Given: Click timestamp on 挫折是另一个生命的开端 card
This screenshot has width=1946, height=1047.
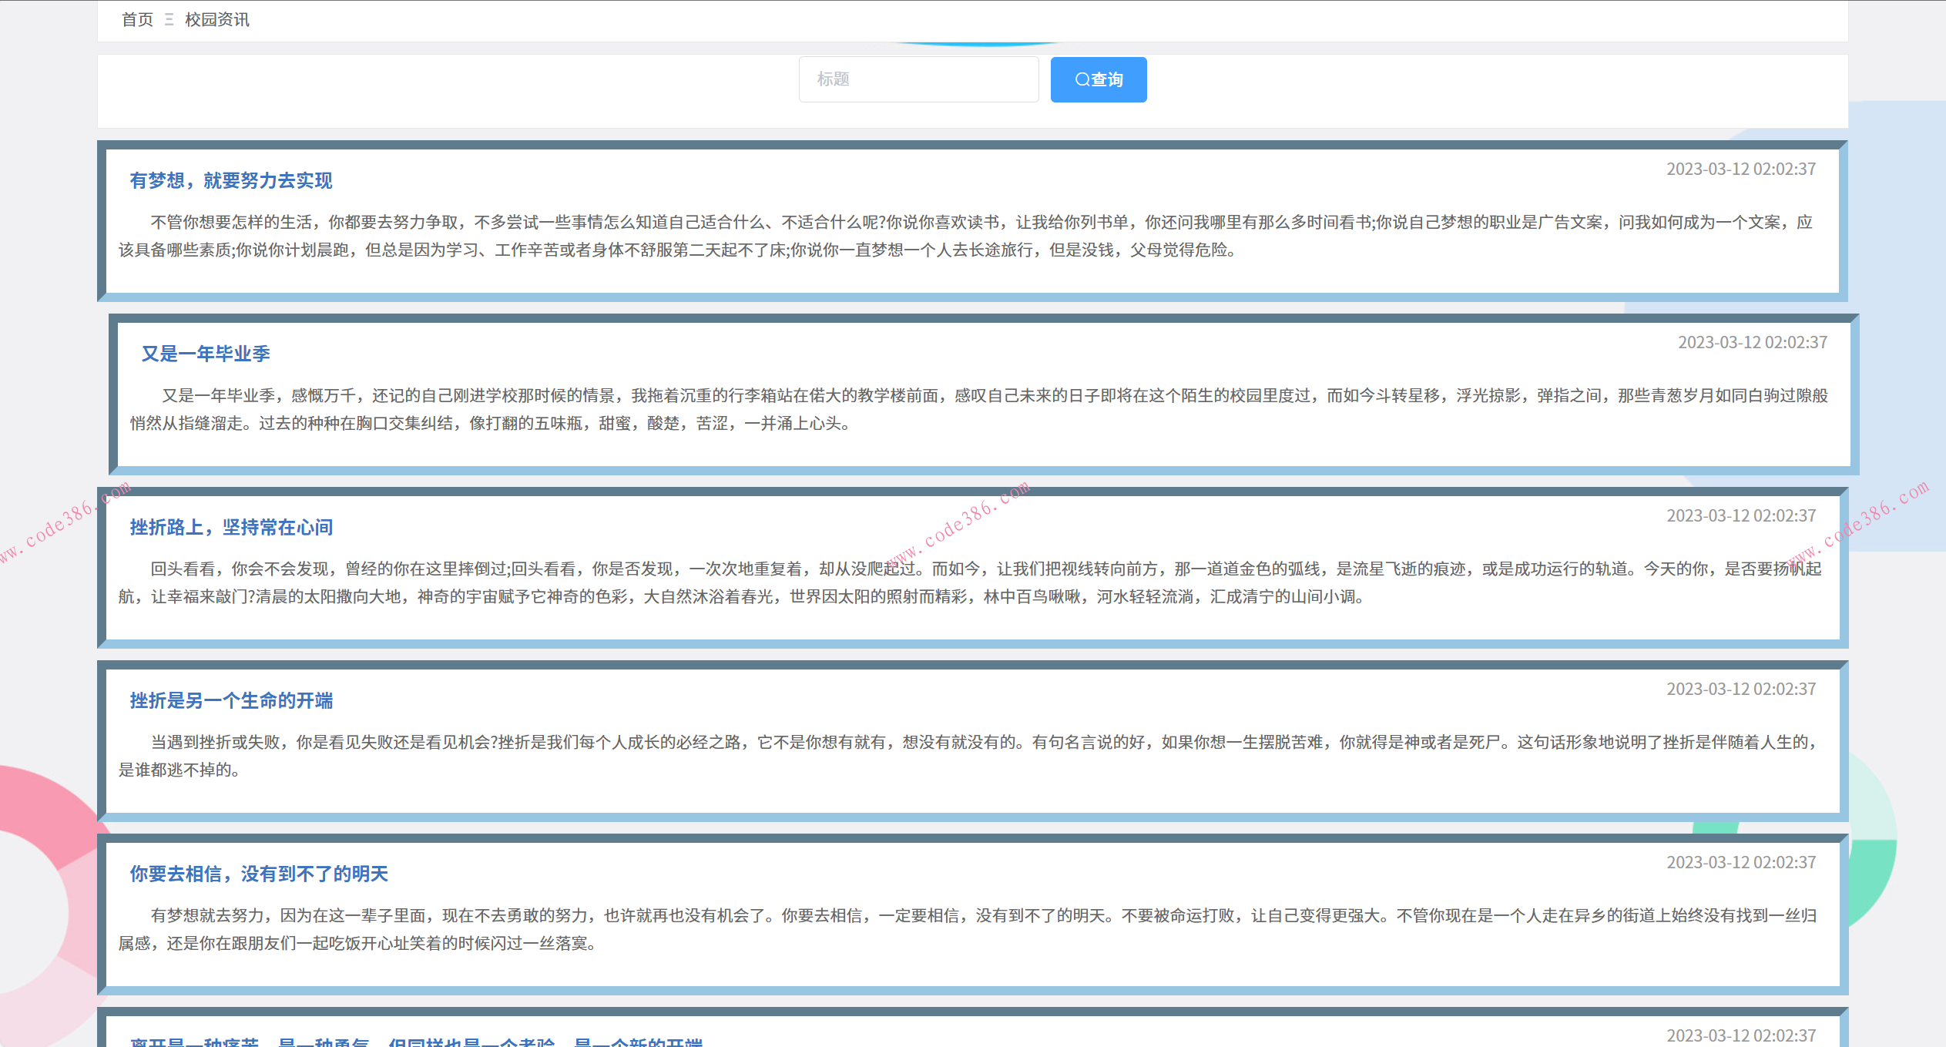Looking at the screenshot, I should tap(1740, 689).
